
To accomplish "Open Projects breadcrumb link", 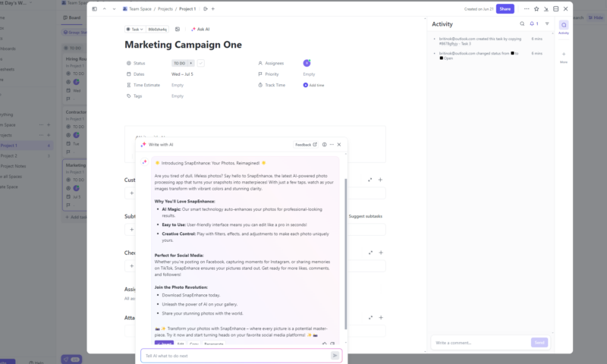I will pyautogui.click(x=165, y=9).
